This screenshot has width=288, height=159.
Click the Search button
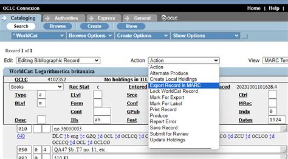21,26
